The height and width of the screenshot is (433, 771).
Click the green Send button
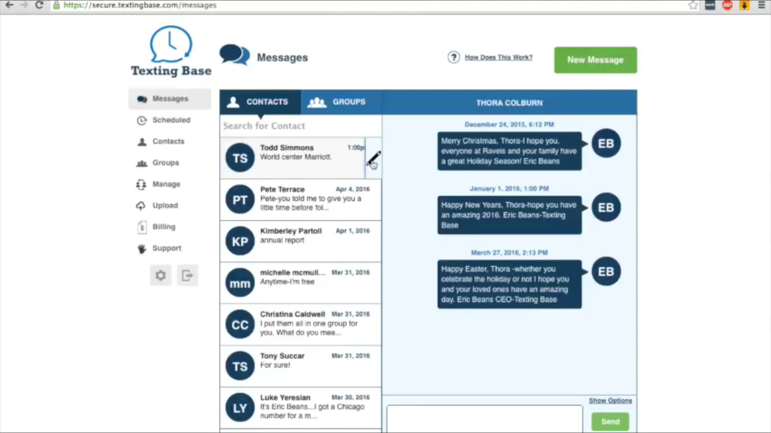pos(610,422)
